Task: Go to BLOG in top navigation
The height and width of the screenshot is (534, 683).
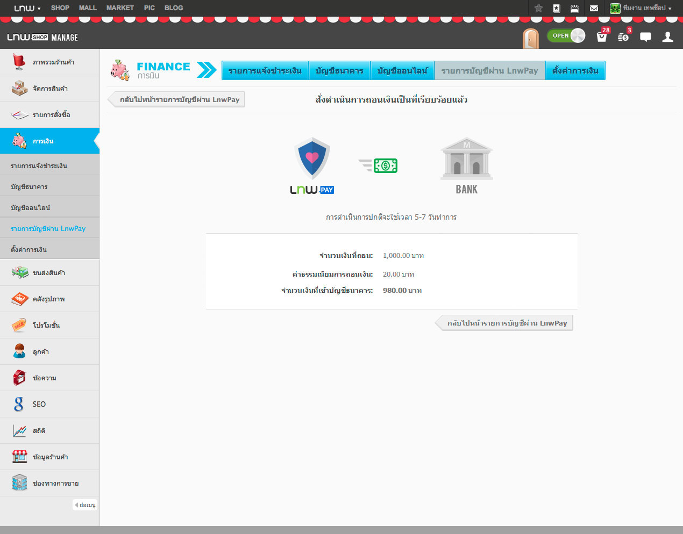Action: point(174,8)
